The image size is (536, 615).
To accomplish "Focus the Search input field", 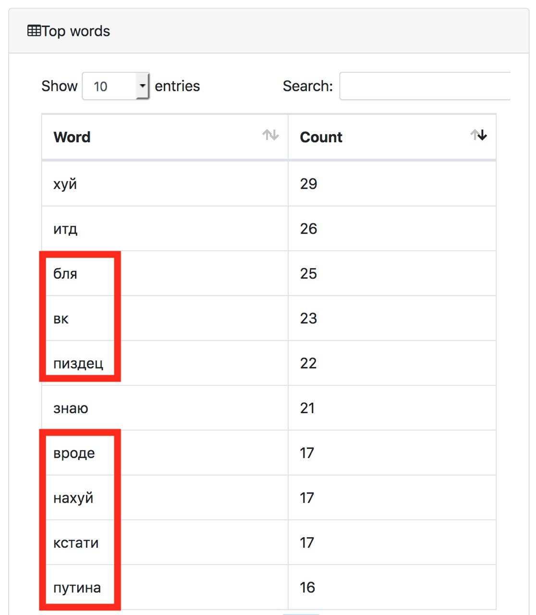I will click(x=425, y=86).
